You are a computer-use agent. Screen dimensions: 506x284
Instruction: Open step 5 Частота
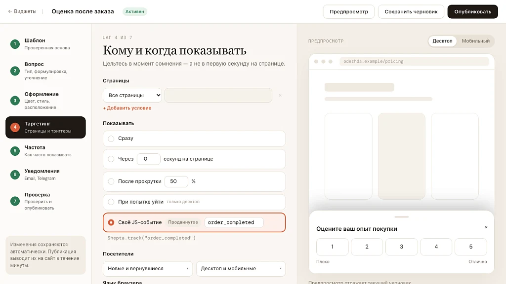point(45,151)
